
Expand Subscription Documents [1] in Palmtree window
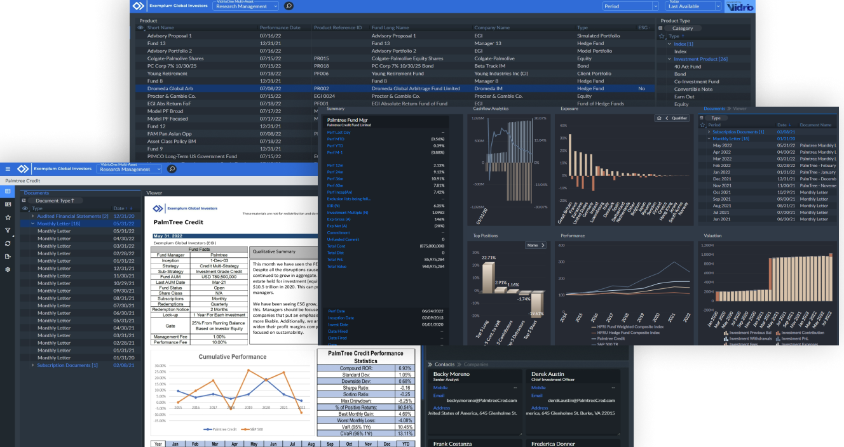(x=32, y=365)
